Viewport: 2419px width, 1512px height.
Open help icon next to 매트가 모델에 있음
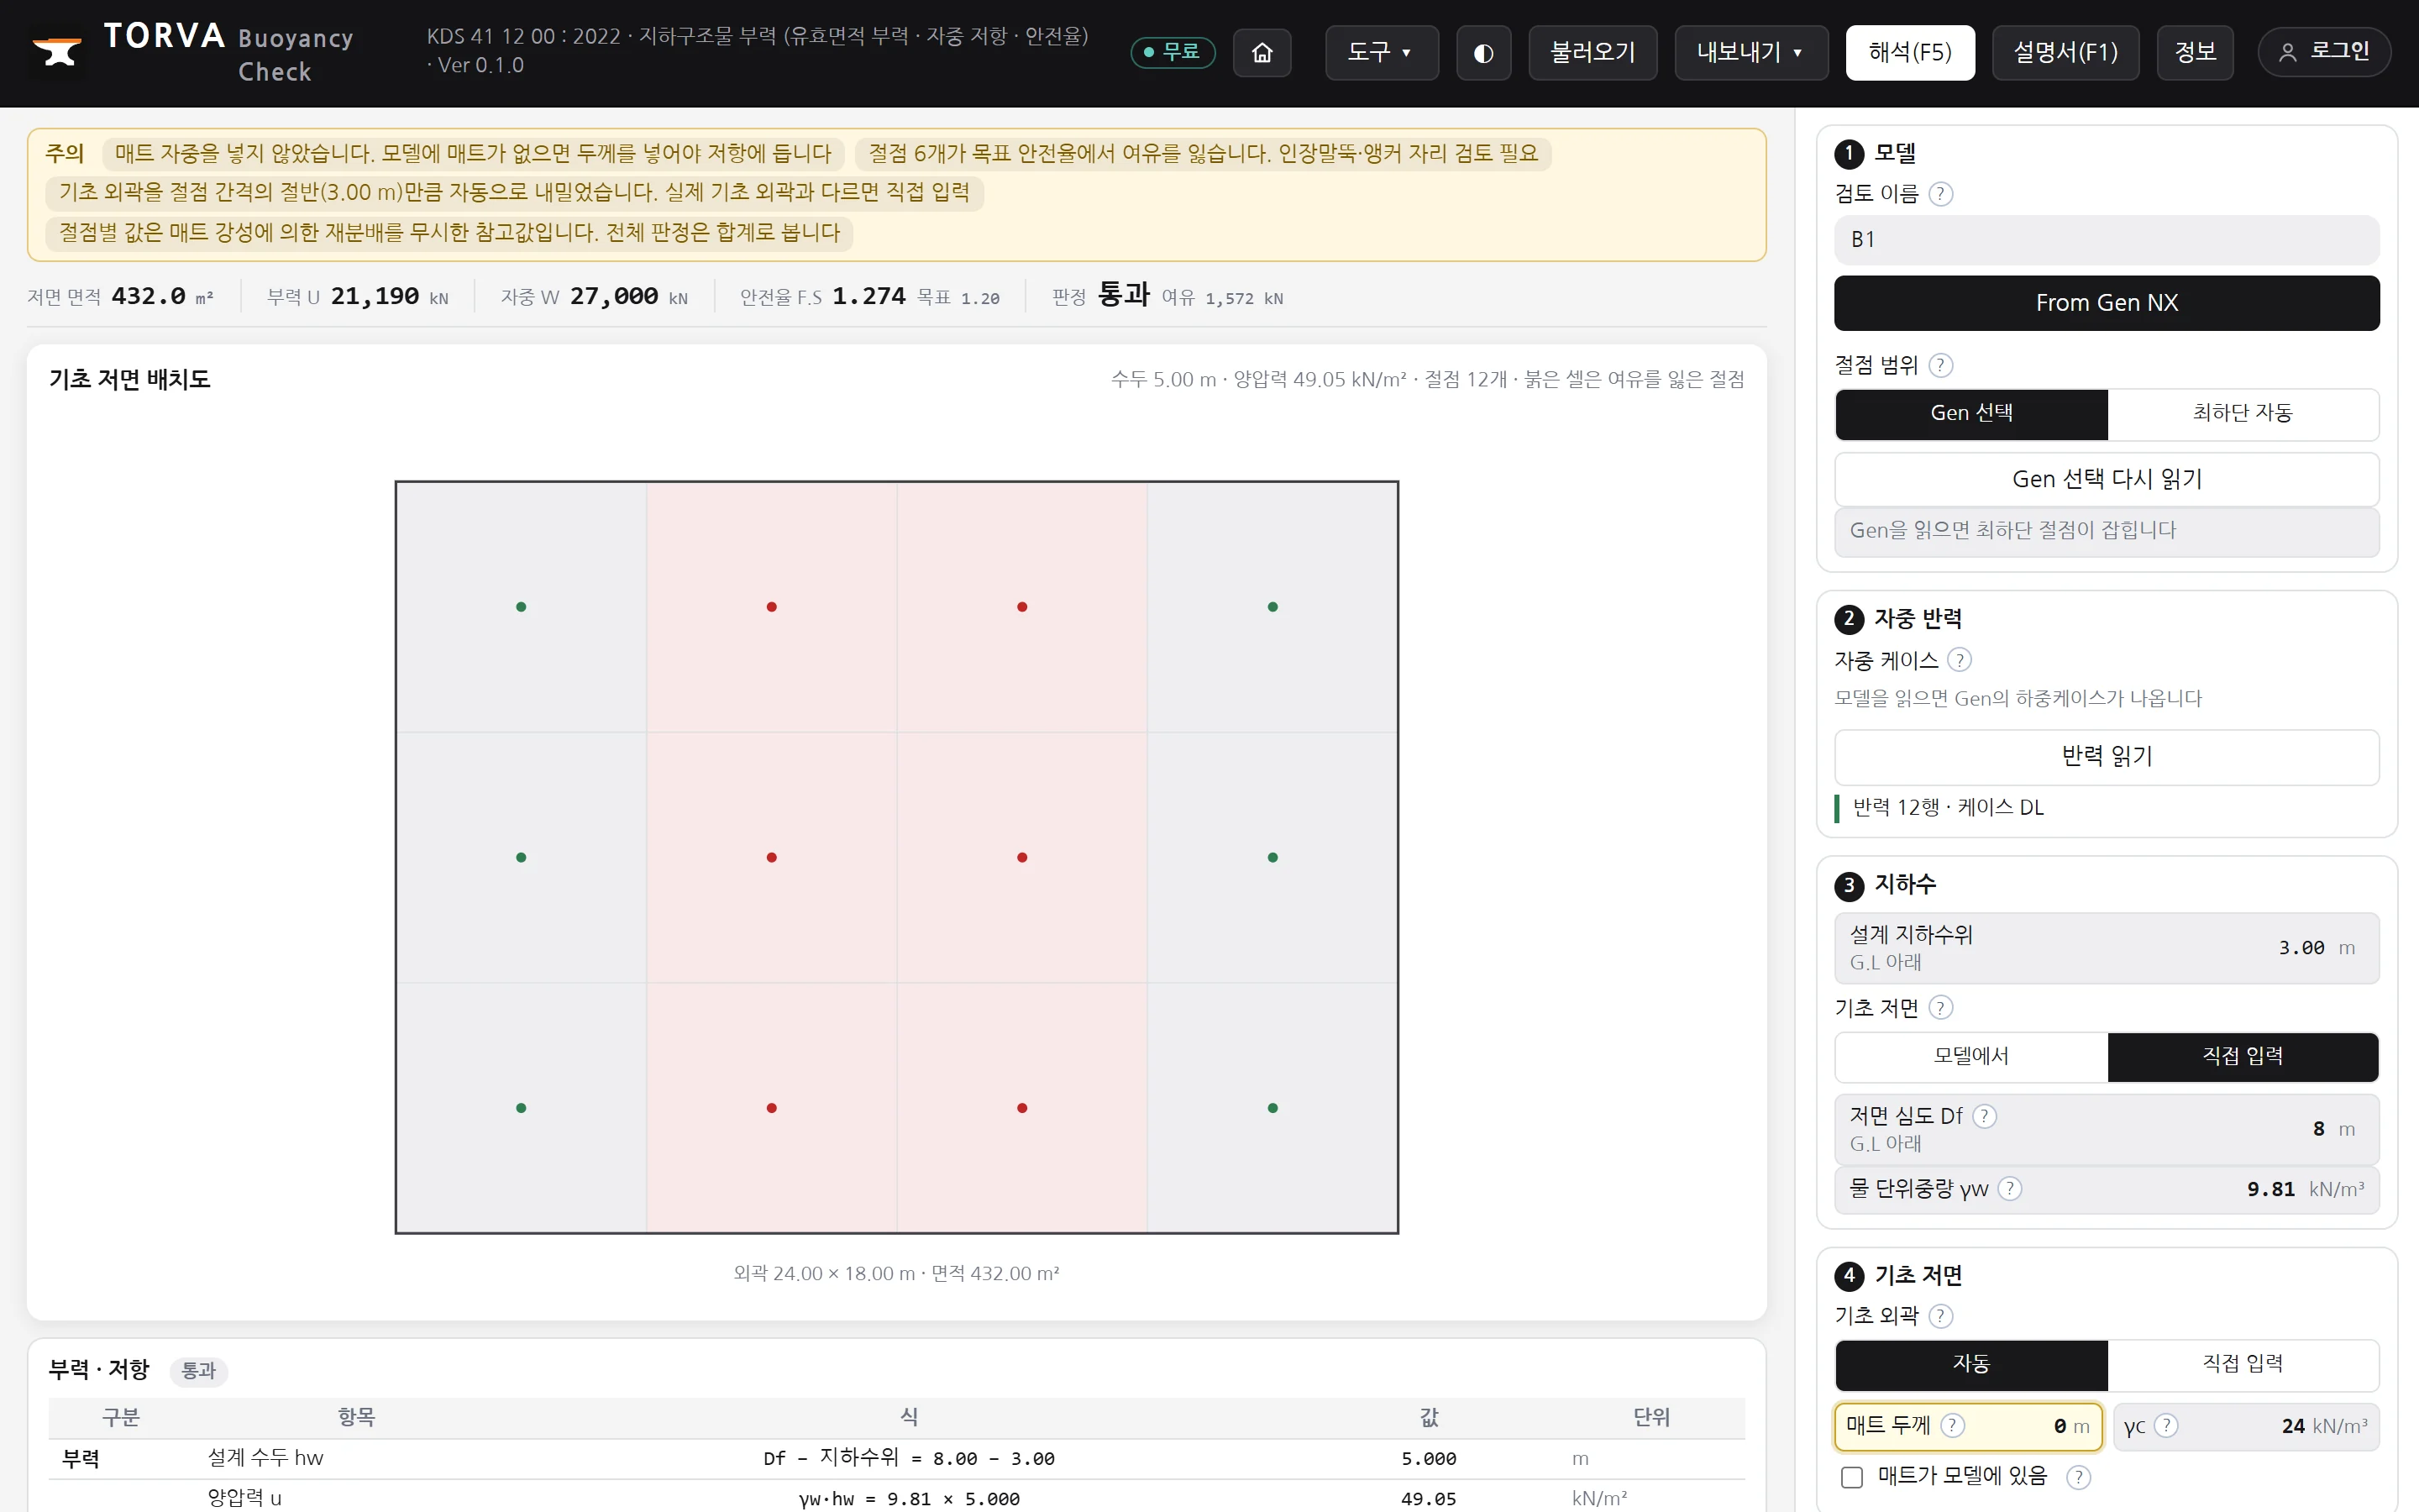(2078, 1477)
